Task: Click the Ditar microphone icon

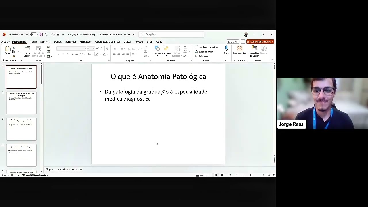Action: [x=226, y=49]
